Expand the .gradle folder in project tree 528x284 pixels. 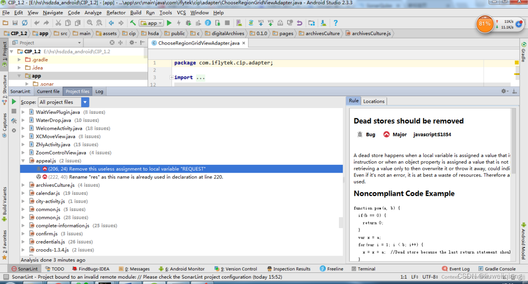coord(19,60)
